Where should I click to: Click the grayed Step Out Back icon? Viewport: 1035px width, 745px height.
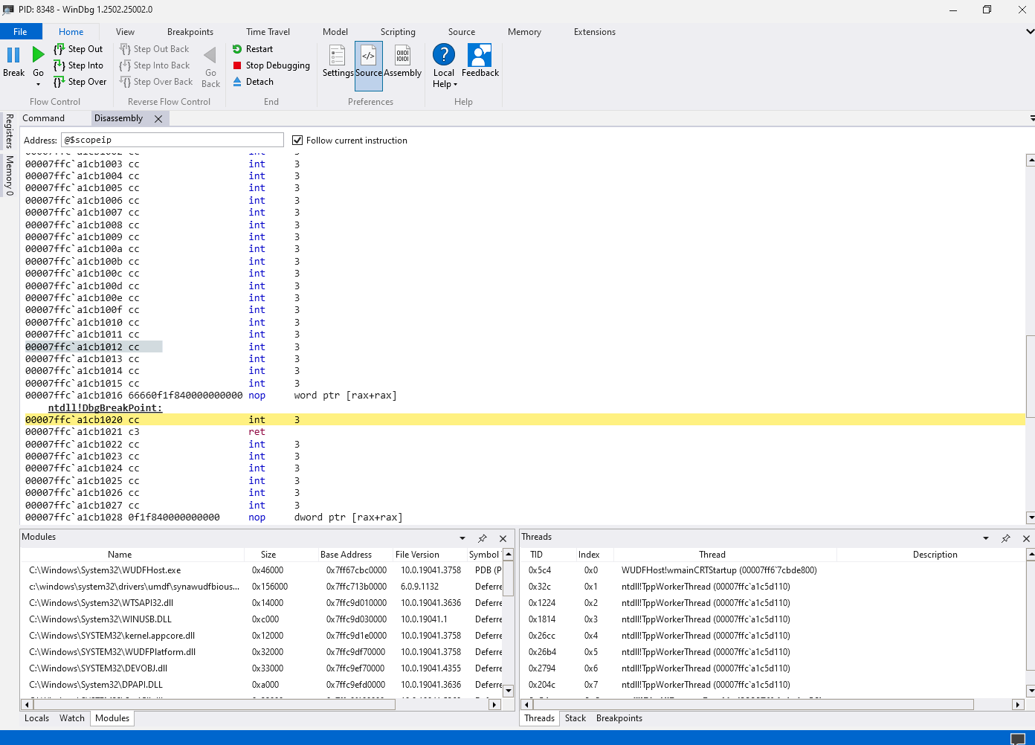click(x=125, y=49)
